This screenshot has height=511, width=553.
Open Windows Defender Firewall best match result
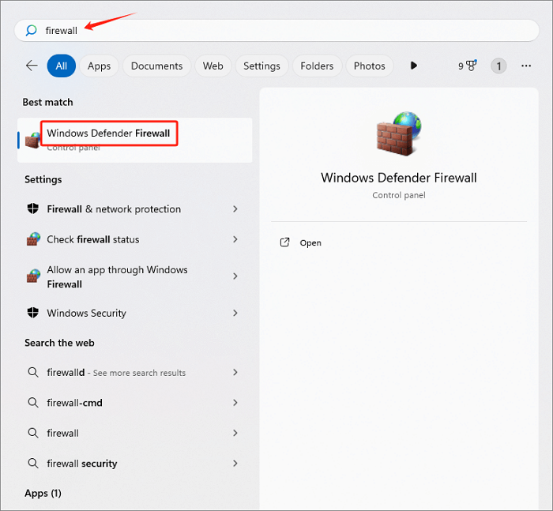coord(108,134)
